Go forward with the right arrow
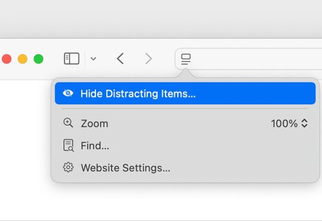The height and width of the screenshot is (221, 322). 149,59
